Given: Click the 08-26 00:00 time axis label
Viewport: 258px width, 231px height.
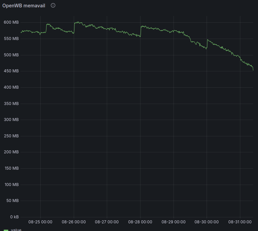Looking at the screenshot, I should click(x=74, y=222).
